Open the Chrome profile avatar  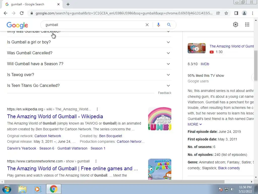click(244, 13)
